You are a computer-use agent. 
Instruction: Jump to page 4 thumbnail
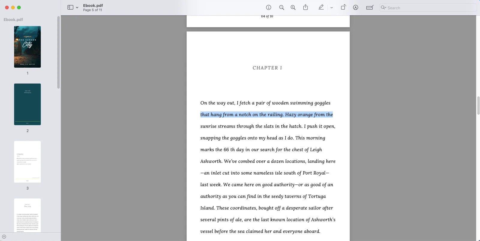[27, 215]
